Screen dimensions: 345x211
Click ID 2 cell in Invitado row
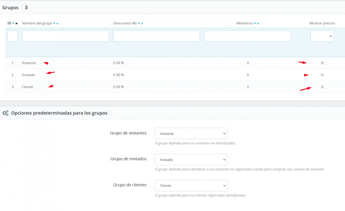pos(12,75)
